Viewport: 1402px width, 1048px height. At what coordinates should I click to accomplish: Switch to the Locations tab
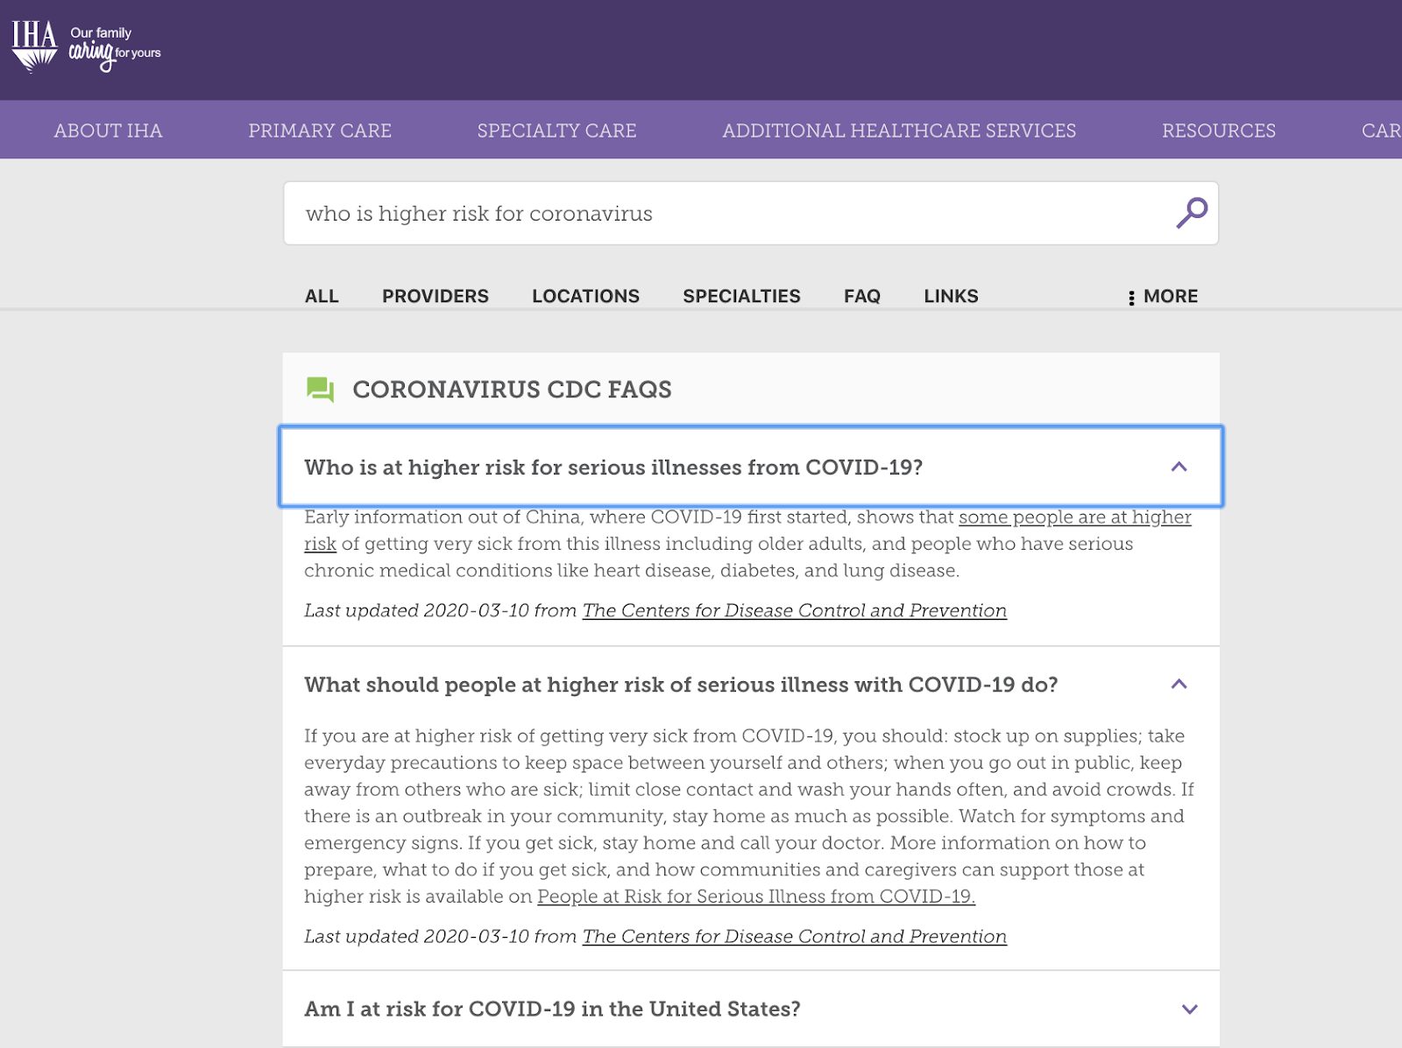[x=585, y=297]
